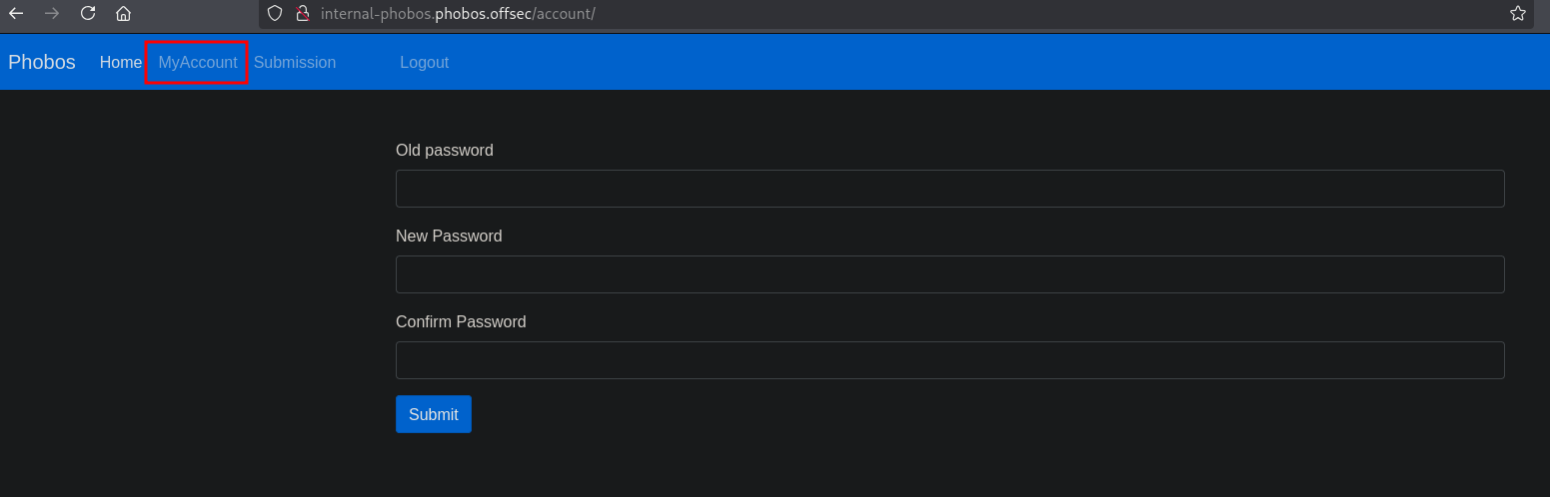
Task: Click into the New Password field
Action: click(x=949, y=274)
